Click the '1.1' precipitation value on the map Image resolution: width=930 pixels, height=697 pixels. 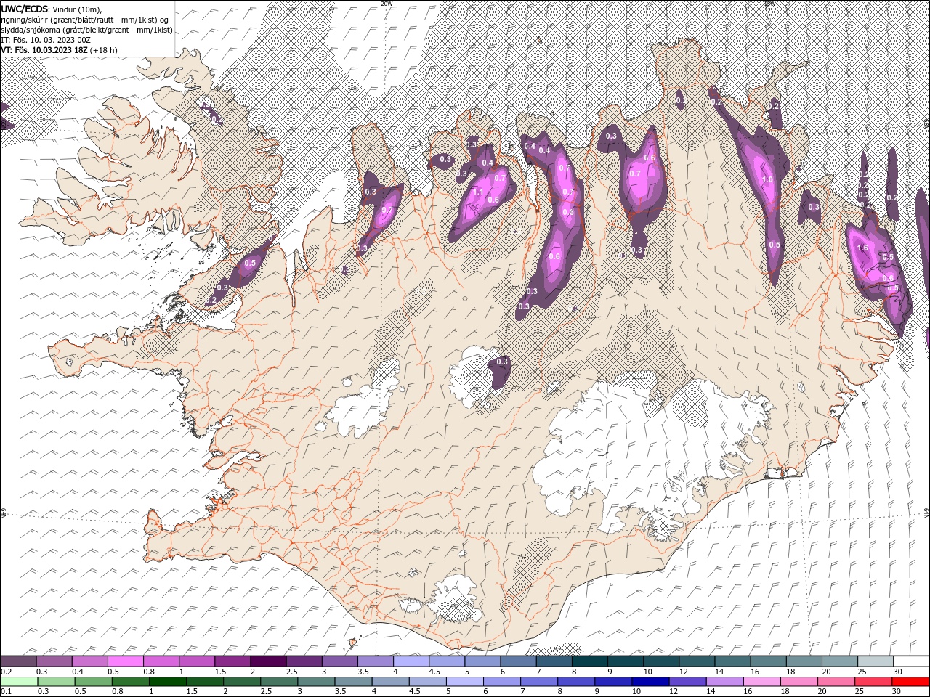pyautogui.click(x=478, y=192)
